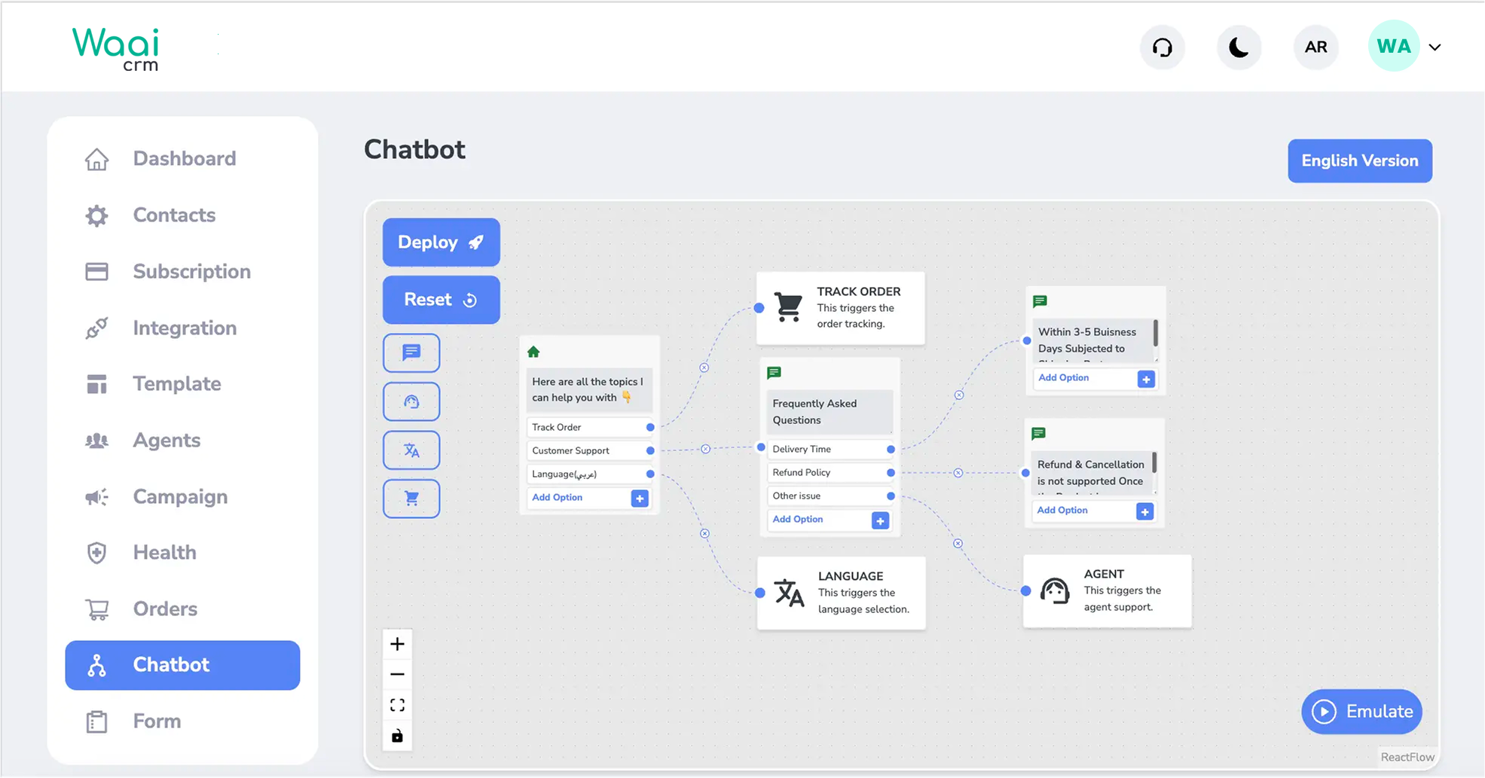Delete edge from Language option to LANGUAGE node
The height and width of the screenshot is (778, 1485).
[704, 533]
